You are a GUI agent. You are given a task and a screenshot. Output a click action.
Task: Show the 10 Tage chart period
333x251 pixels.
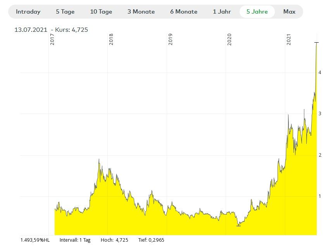click(x=101, y=12)
